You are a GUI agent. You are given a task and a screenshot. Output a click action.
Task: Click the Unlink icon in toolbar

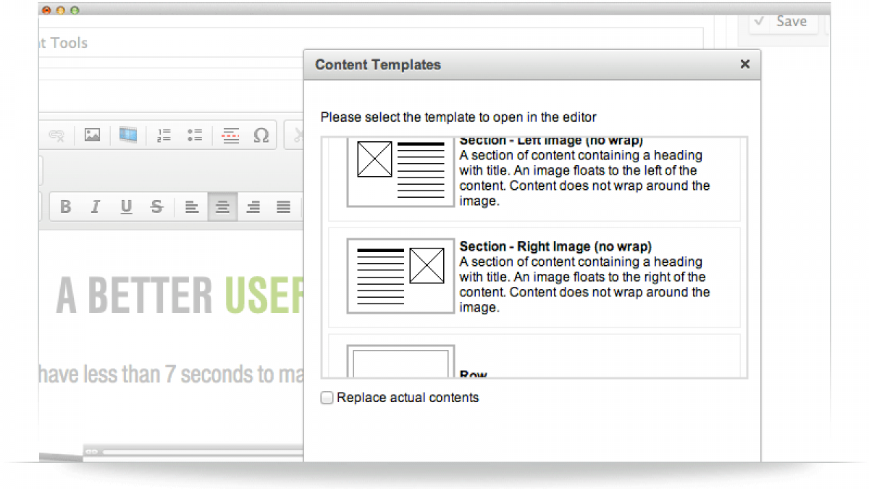coord(56,135)
